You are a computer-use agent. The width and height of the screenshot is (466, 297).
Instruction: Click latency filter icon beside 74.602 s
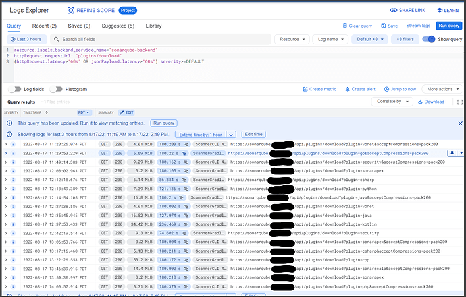[x=184, y=233]
